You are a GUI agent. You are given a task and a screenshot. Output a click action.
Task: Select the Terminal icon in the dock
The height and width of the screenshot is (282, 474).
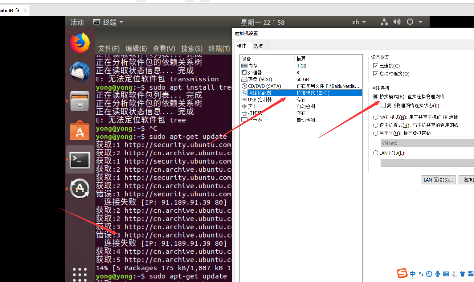click(80, 160)
